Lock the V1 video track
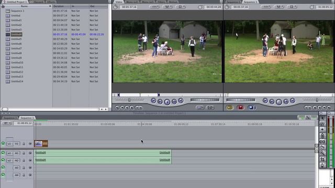 [x=24, y=144]
